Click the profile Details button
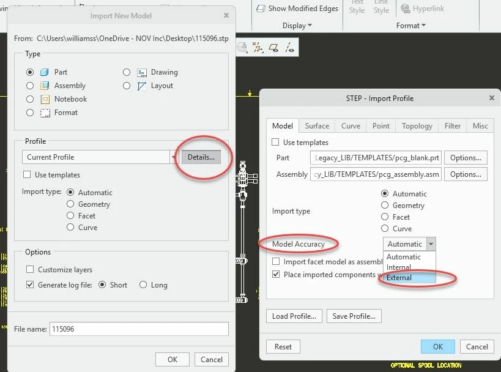 [x=201, y=157]
